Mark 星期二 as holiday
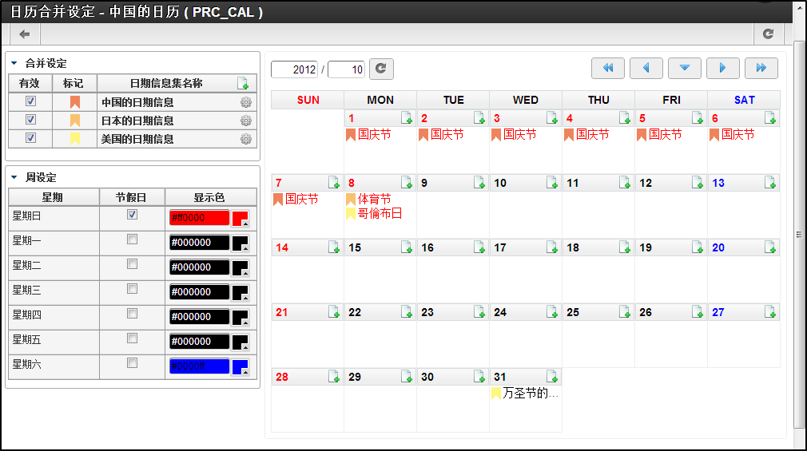This screenshot has width=807, height=451. click(x=133, y=263)
